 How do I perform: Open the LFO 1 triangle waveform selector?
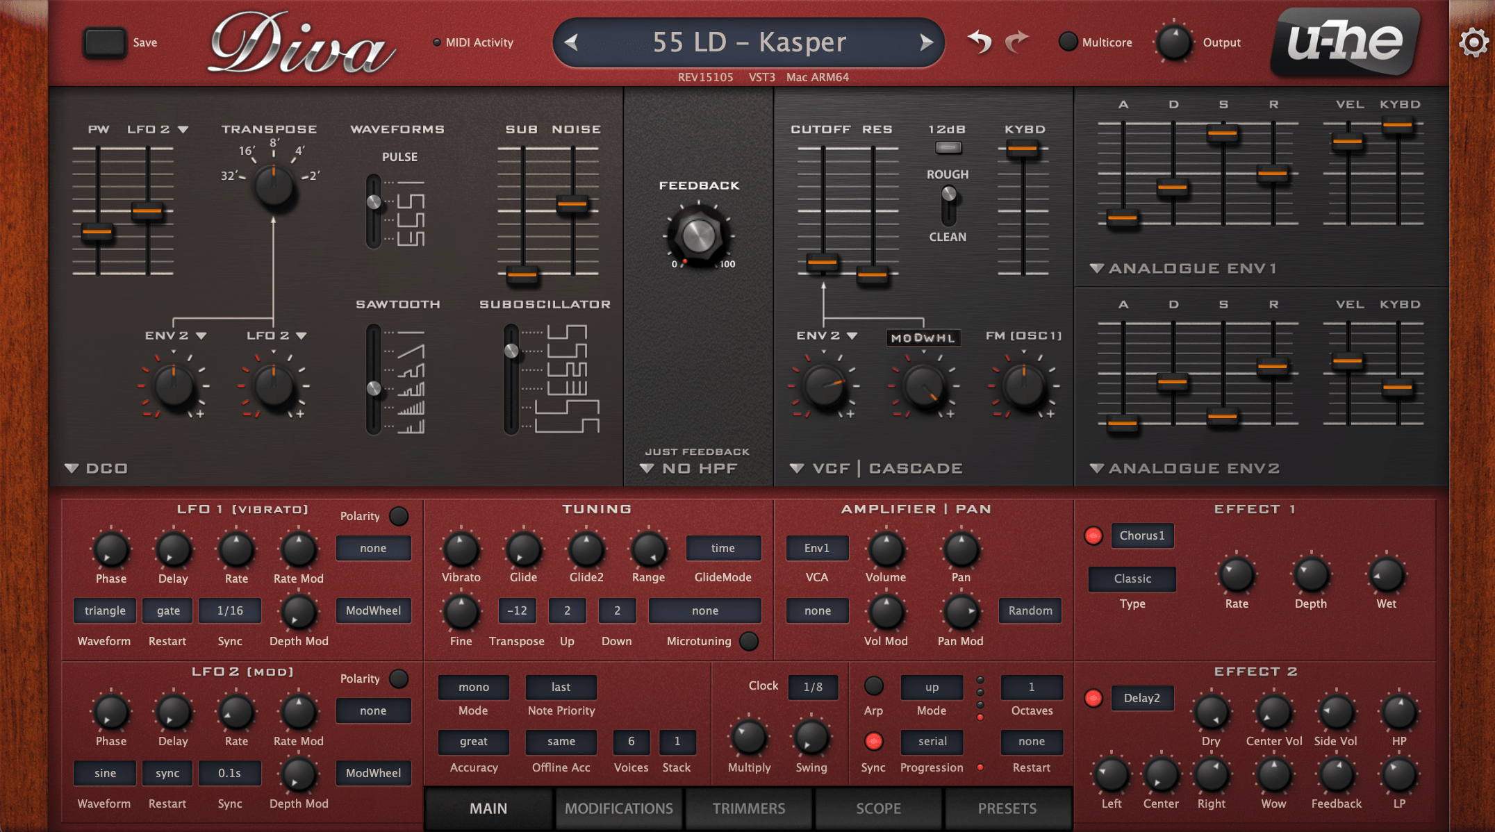[x=105, y=610]
